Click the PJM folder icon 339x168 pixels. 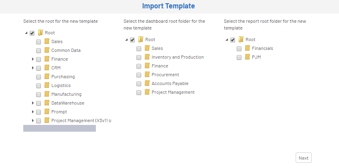[248, 57]
